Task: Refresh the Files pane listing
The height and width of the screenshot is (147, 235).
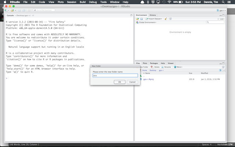Action: coord(223,67)
